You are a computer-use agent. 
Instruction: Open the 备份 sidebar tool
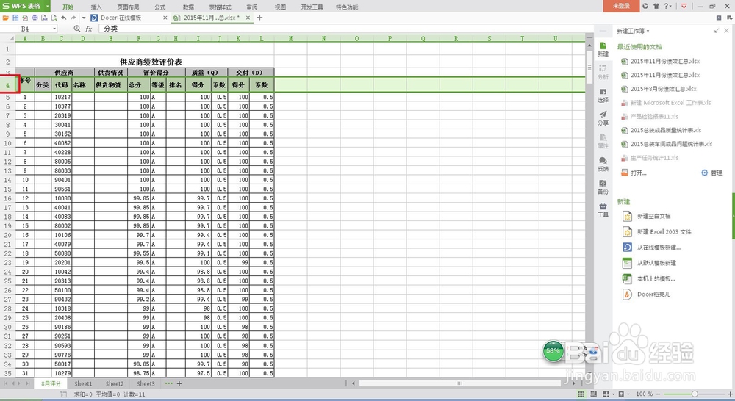tap(603, 187)
